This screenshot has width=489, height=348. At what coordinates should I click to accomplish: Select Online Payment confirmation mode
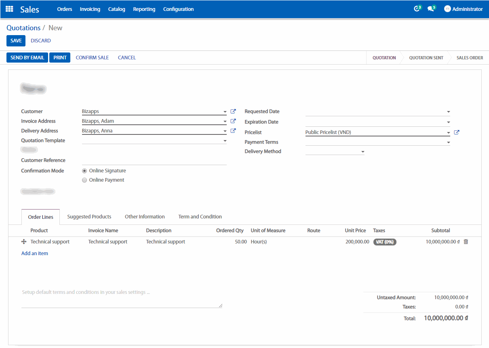pos(84,180)
